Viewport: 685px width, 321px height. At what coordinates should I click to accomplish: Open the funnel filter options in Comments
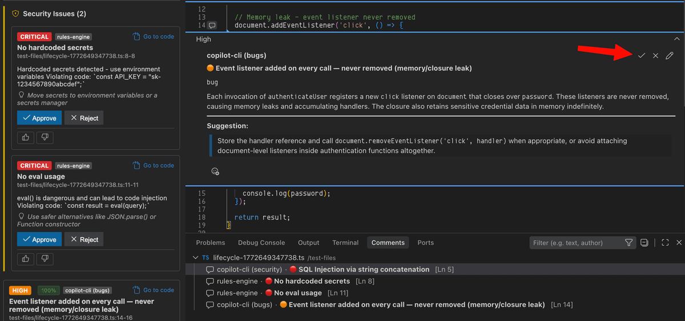click(628, 242)
